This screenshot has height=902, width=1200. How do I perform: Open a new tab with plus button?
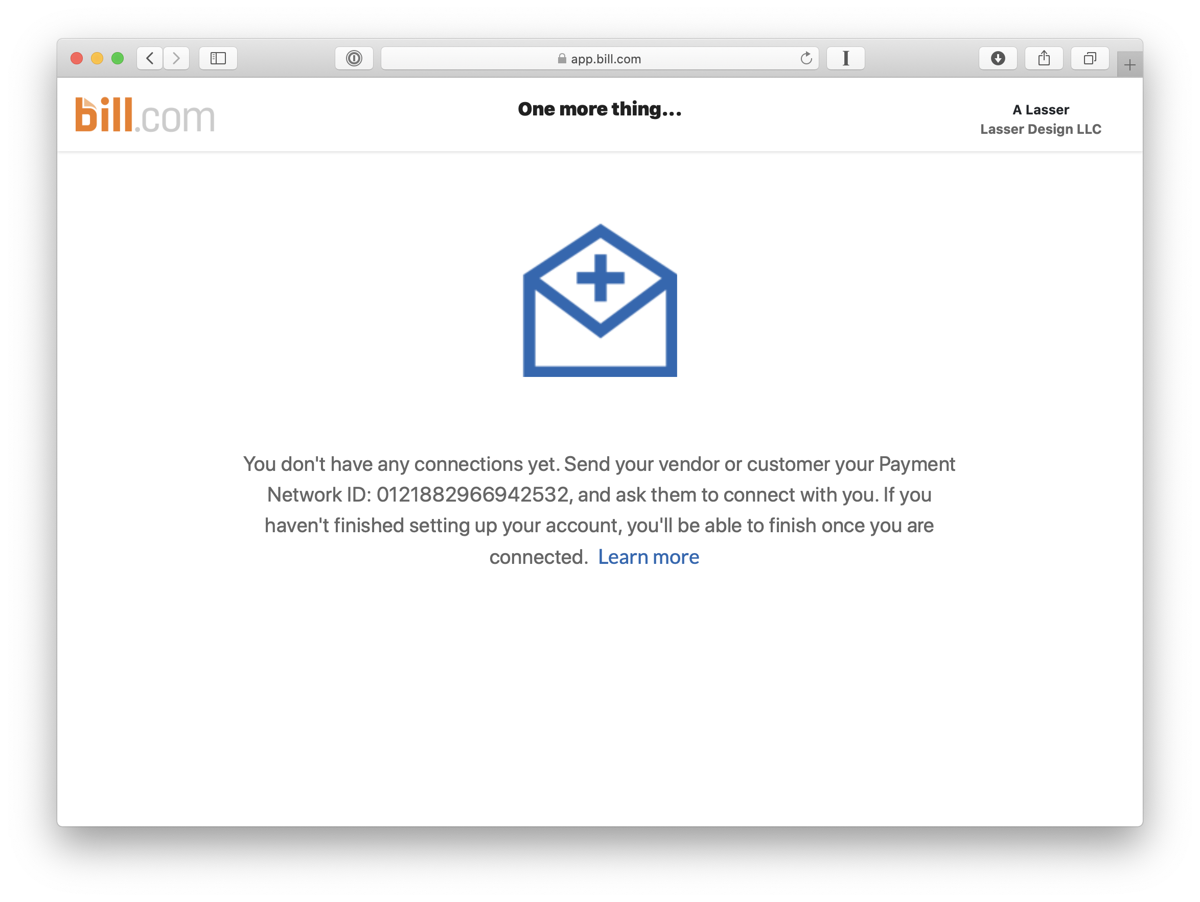click(1130, 65)
